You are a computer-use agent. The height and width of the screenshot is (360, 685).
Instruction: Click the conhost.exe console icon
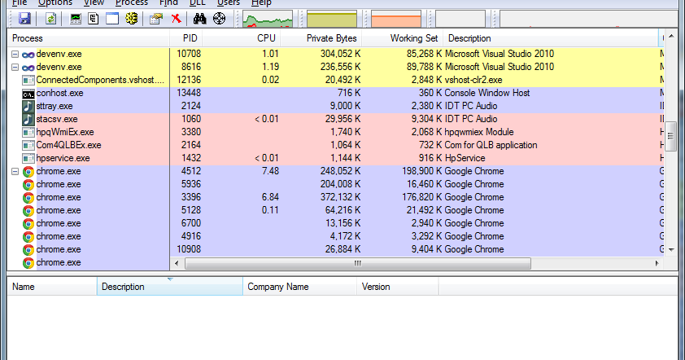(x=28, y=94)
